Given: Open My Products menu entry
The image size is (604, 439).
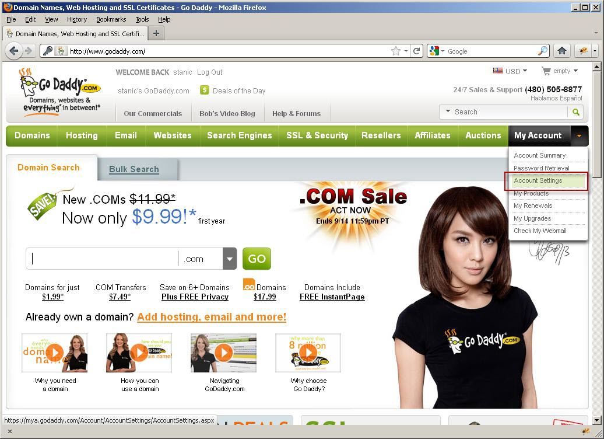Looking at the screenshot, I should (531, 193).
